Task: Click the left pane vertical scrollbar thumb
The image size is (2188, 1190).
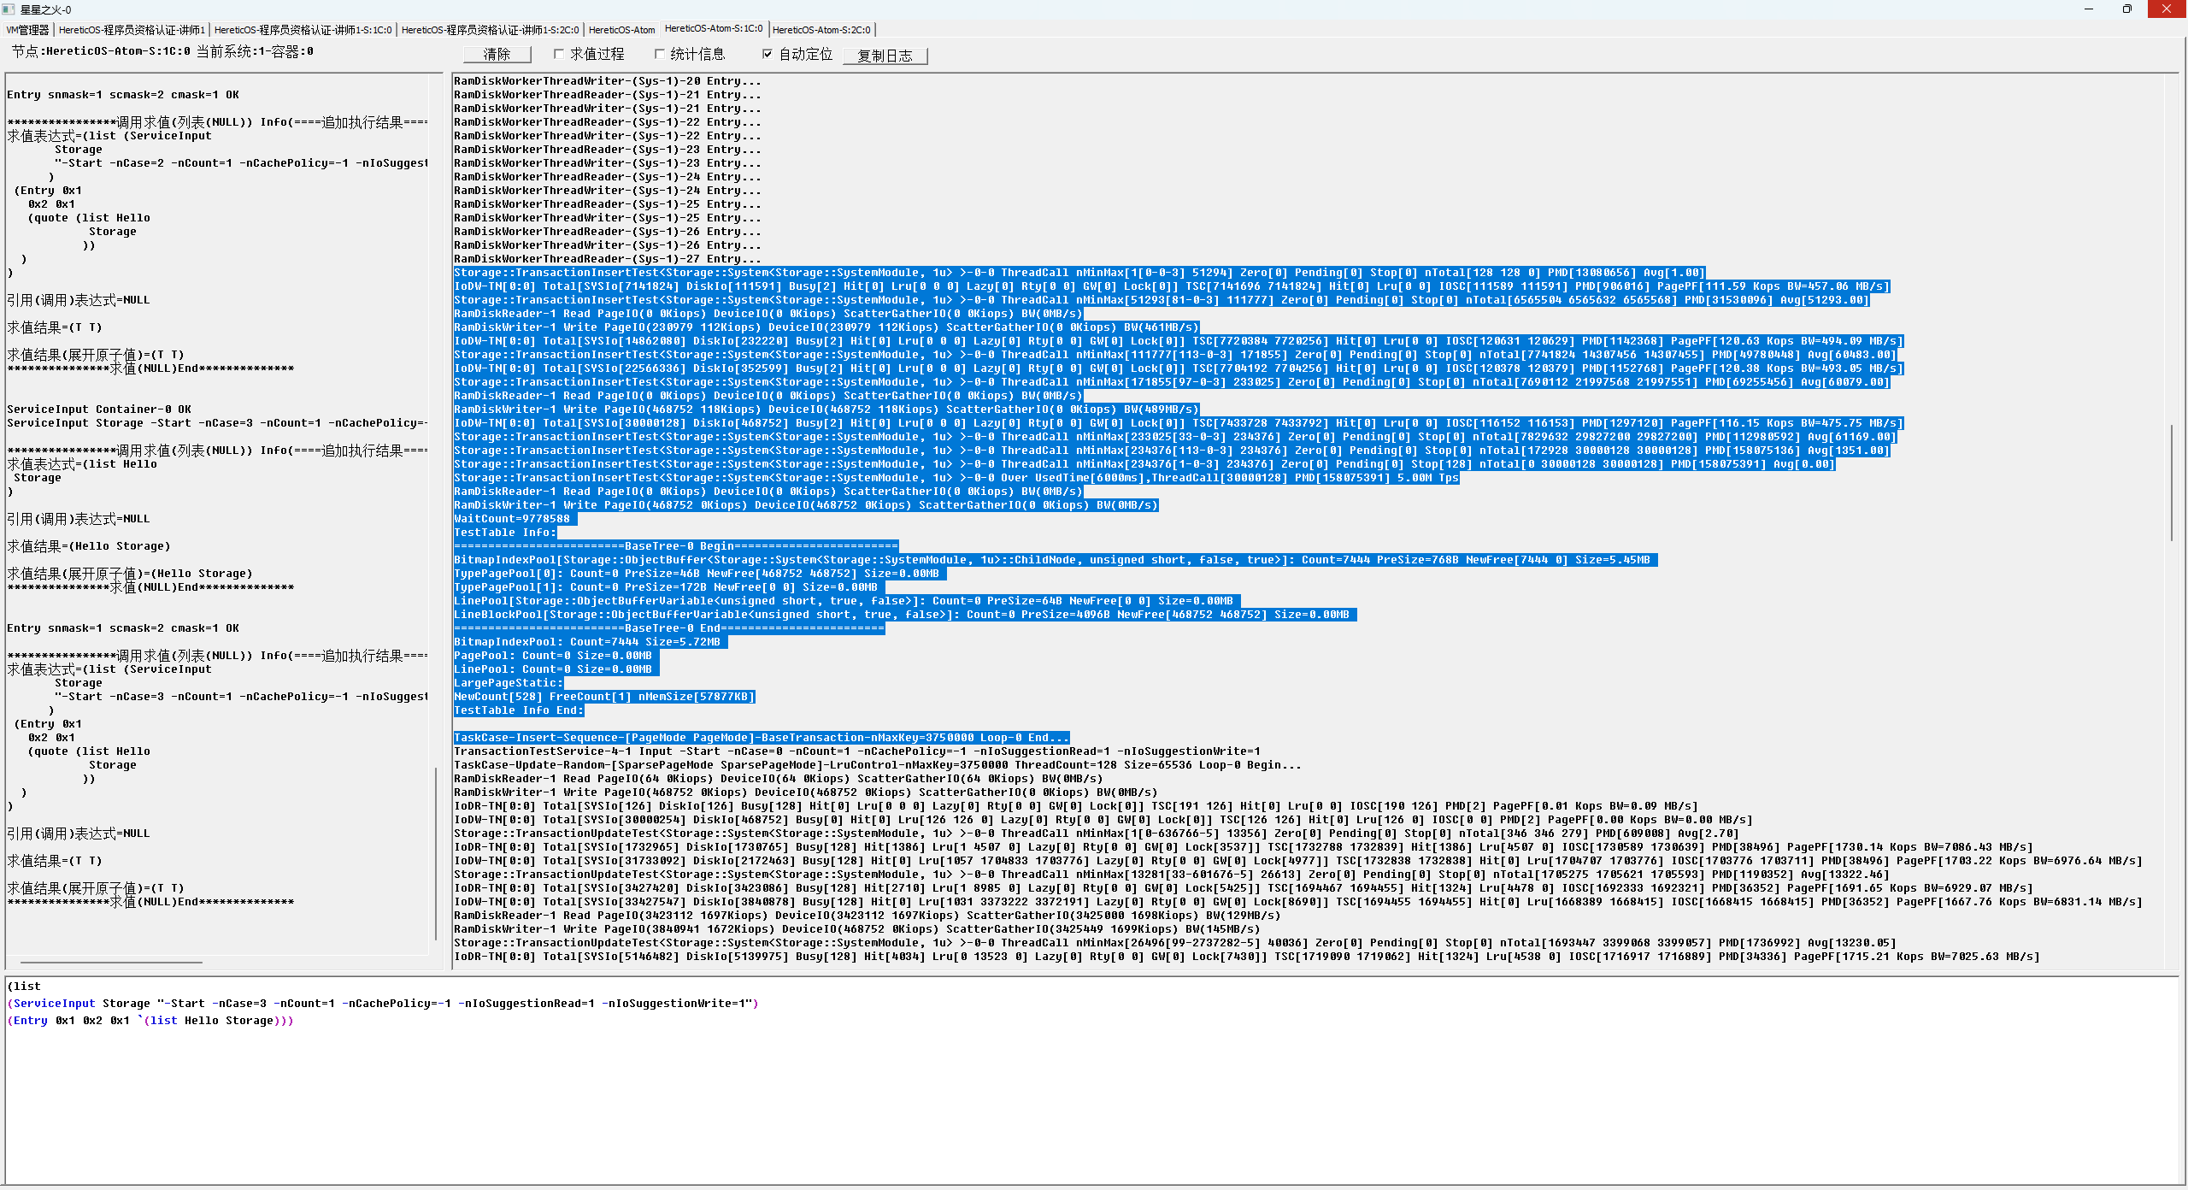Action: [436, 855]
